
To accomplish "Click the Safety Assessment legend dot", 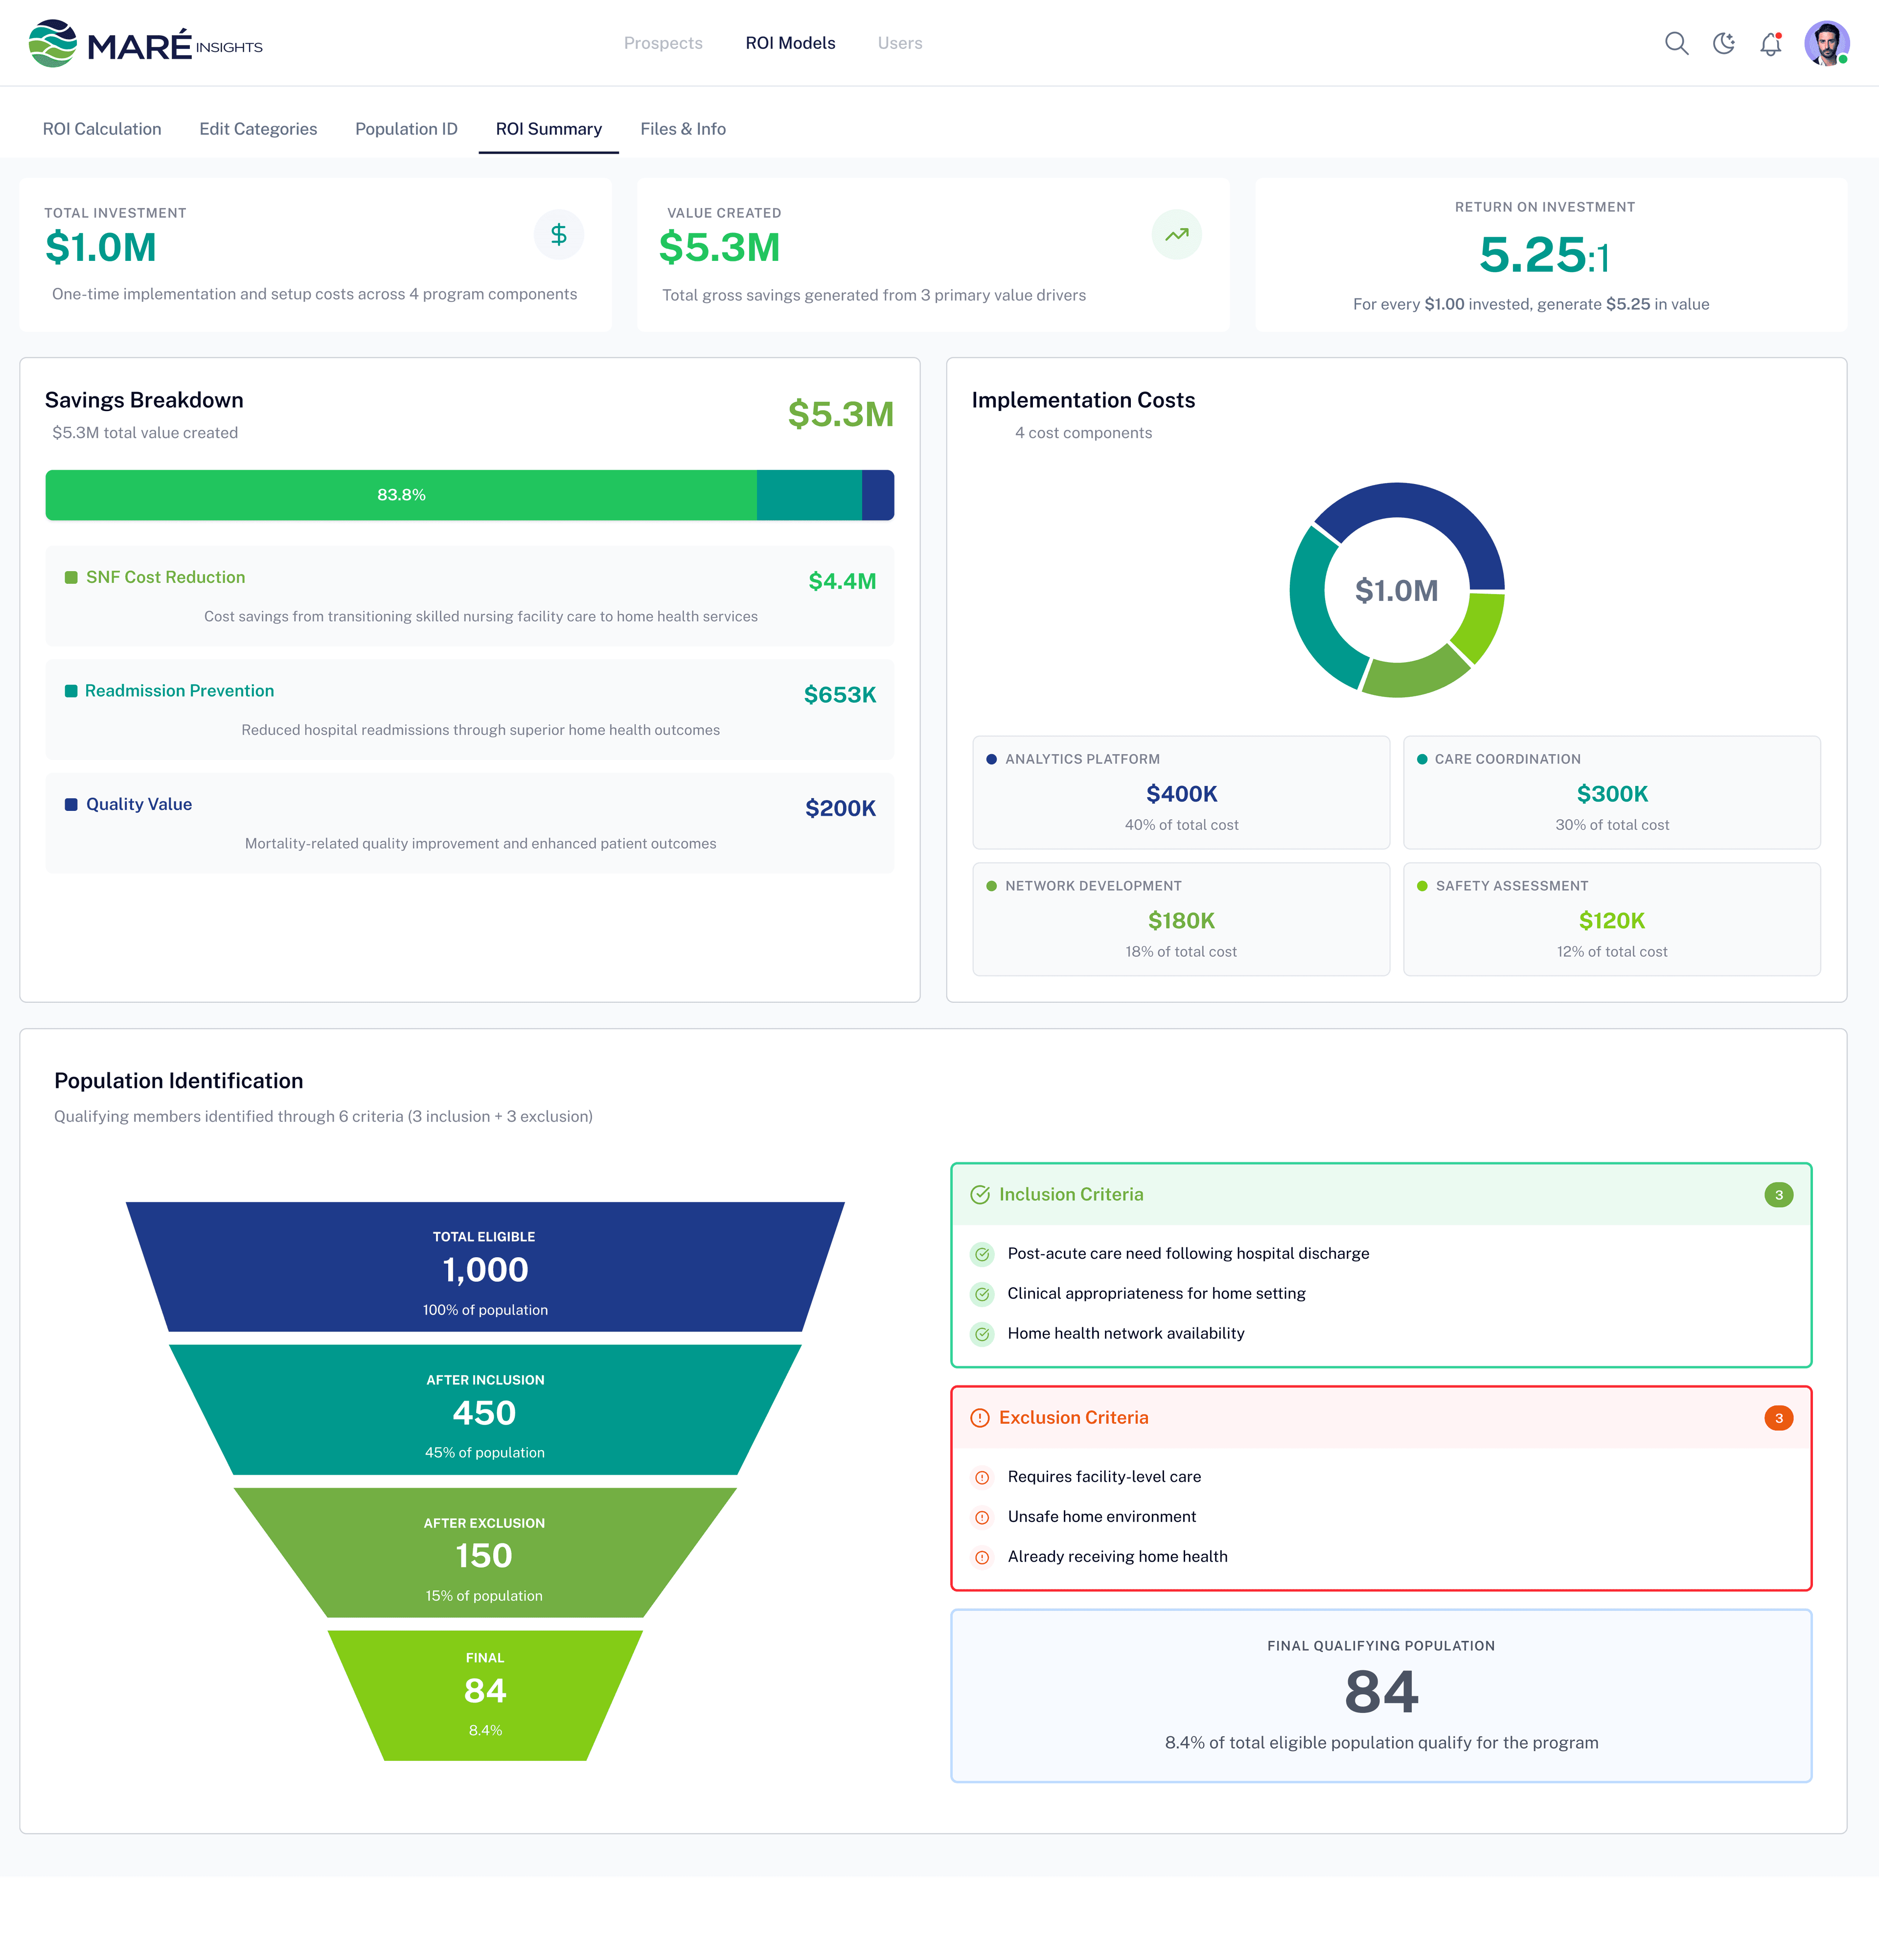I will click(x=1422, y=887).
